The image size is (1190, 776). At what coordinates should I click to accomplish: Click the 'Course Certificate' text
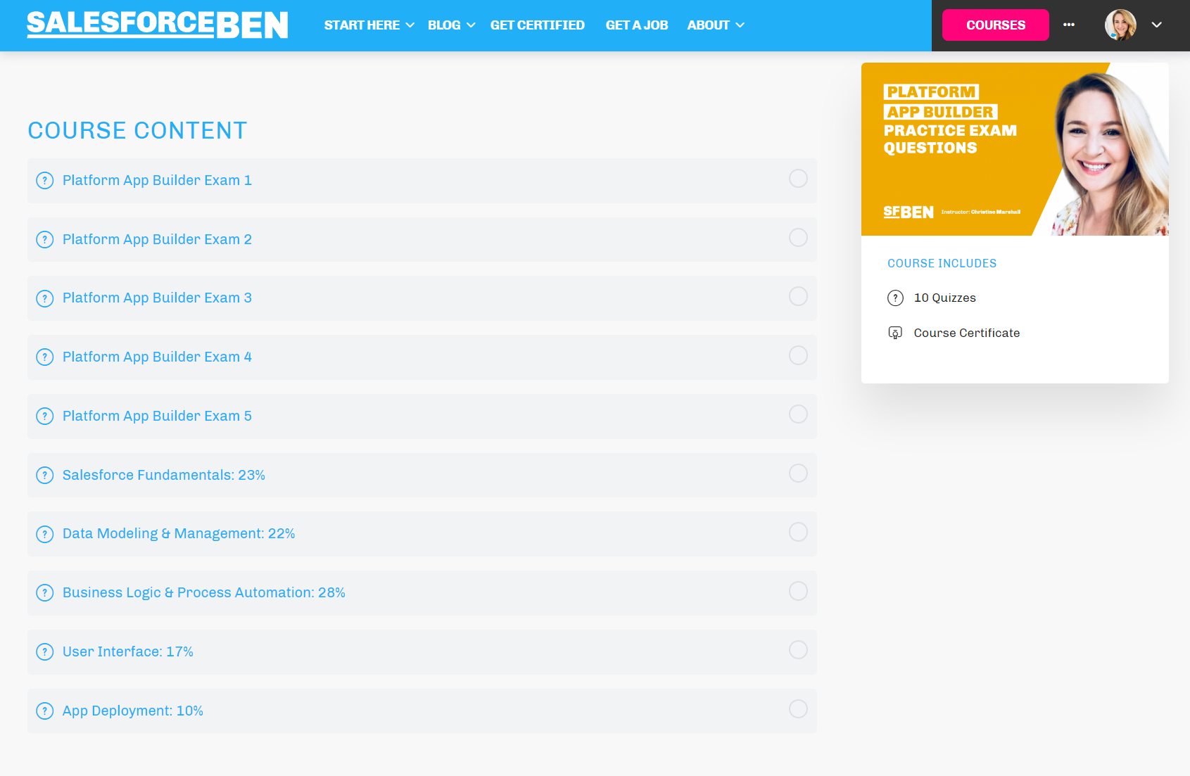pyautogui.click(x=967, y=333)
